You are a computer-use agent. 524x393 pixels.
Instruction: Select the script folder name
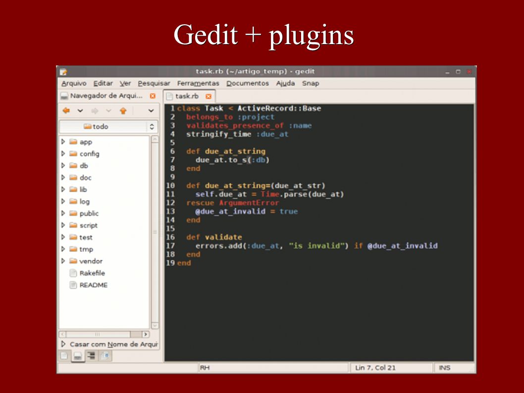click(x=89, y=225)
